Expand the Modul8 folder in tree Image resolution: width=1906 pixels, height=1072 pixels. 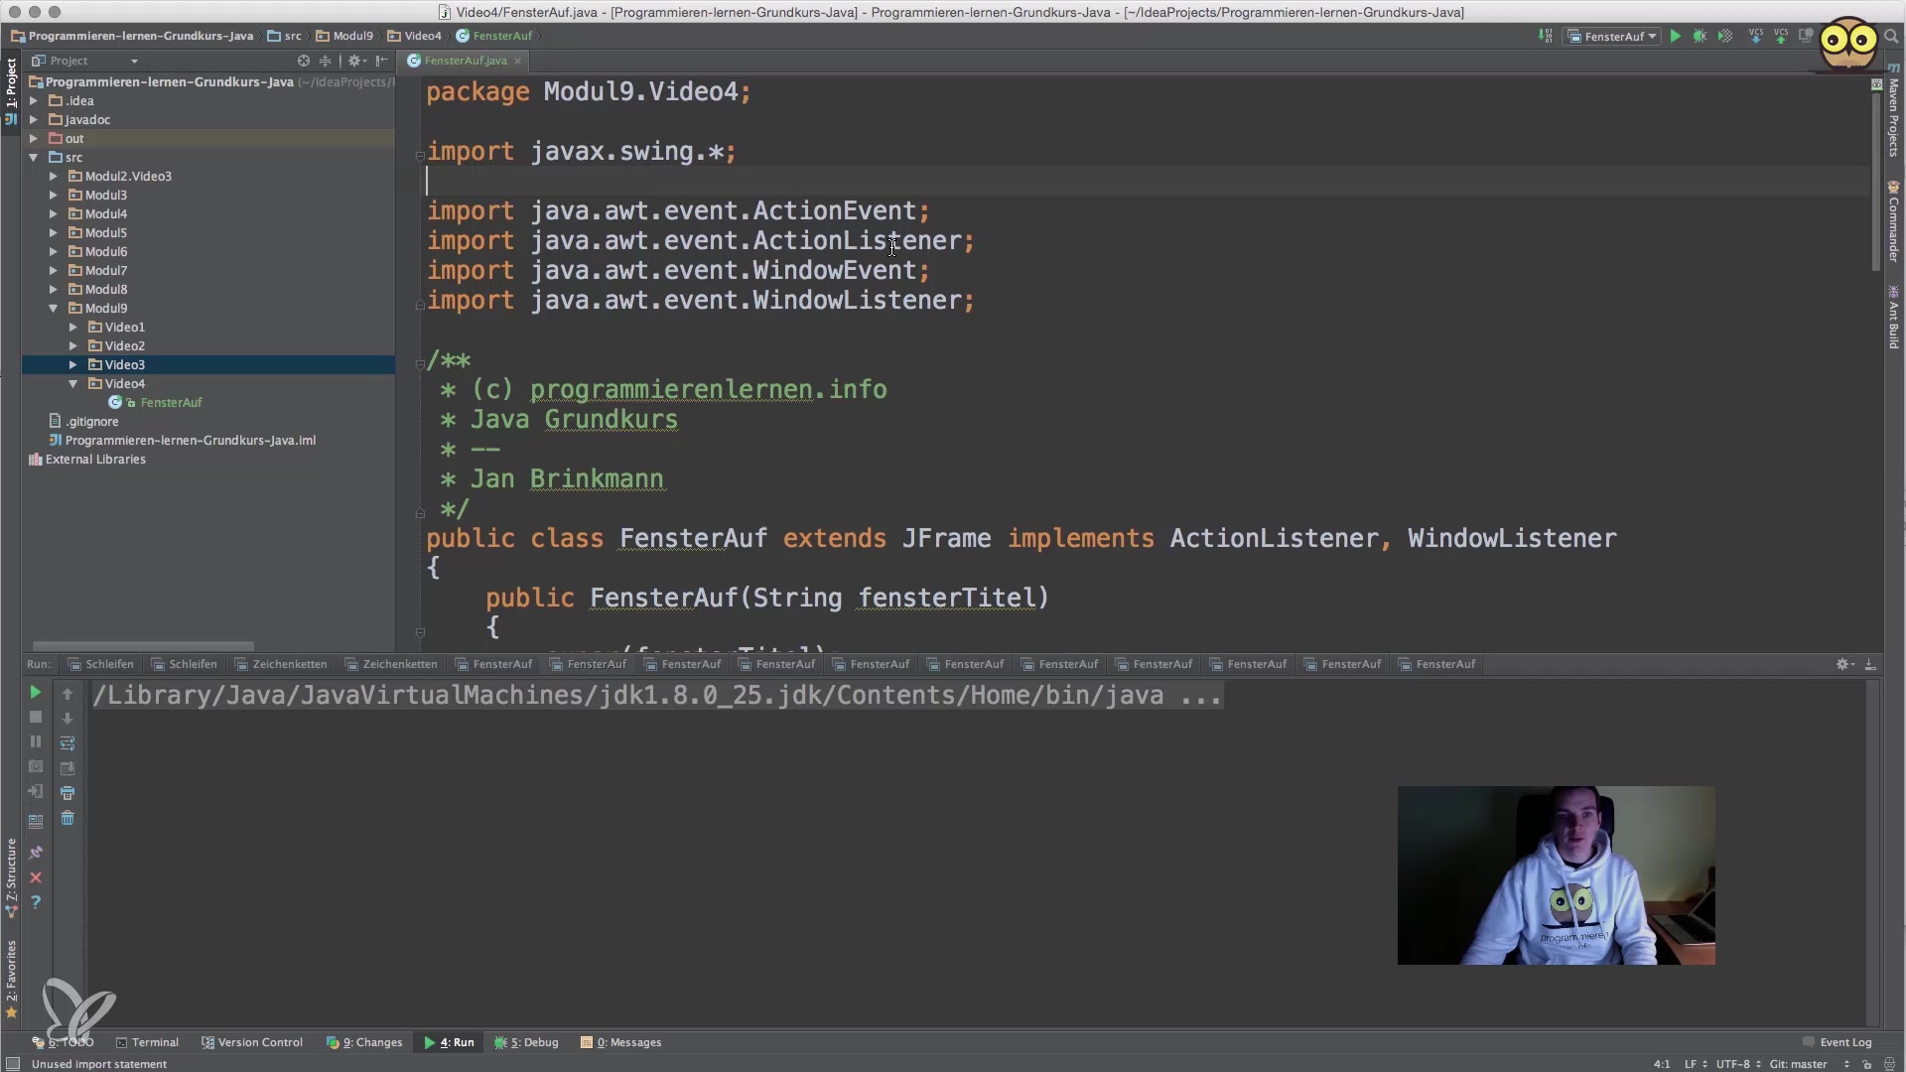[54, 290]
